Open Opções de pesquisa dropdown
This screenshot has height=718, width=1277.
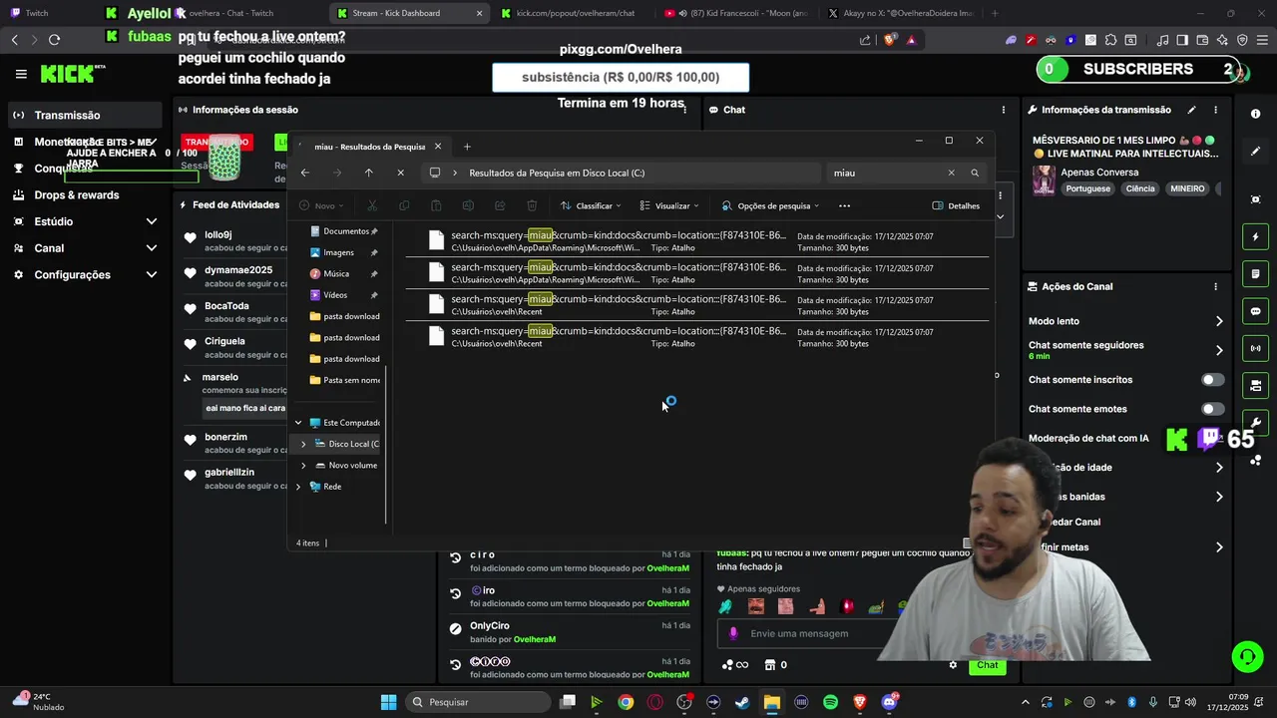tap(770, 205)
